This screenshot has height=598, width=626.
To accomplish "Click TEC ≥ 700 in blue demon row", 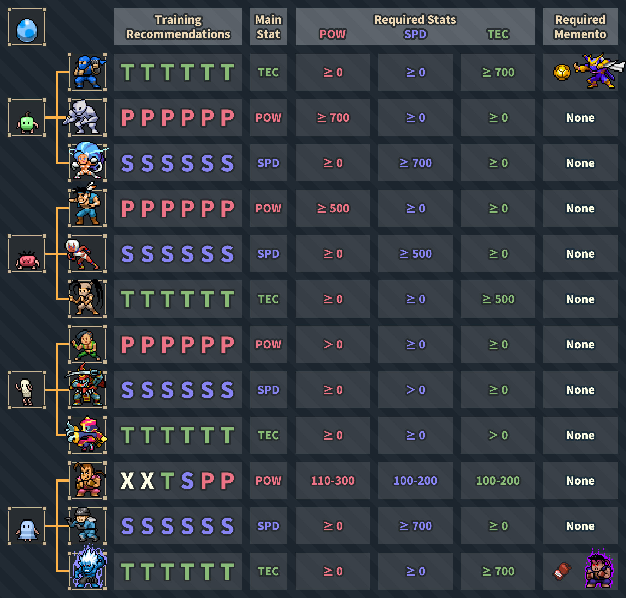I will pyautogui.click(x=498, y=571).
